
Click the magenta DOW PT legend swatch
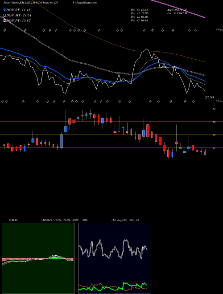(x=4, y=20)
